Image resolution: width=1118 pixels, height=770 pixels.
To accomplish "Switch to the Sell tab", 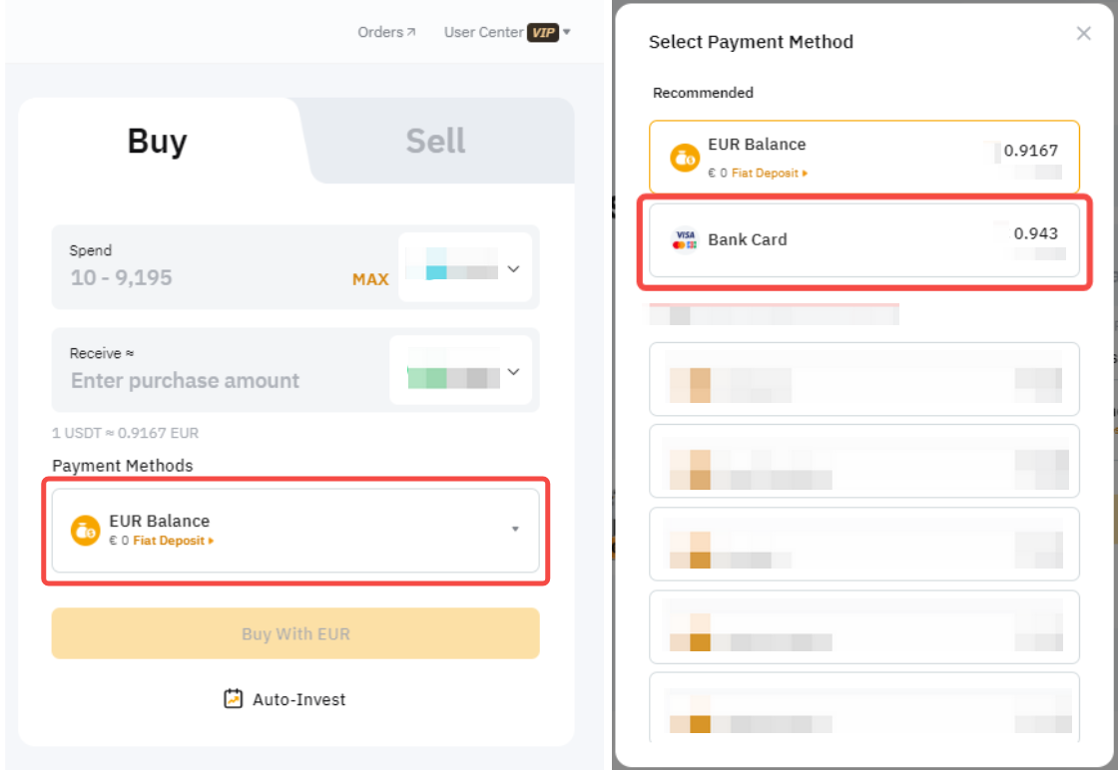I will 435,141.
